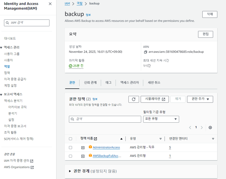Screen dimensions: 226x179
Task: Sort the 유형 column
Action: tap(160, 139)
